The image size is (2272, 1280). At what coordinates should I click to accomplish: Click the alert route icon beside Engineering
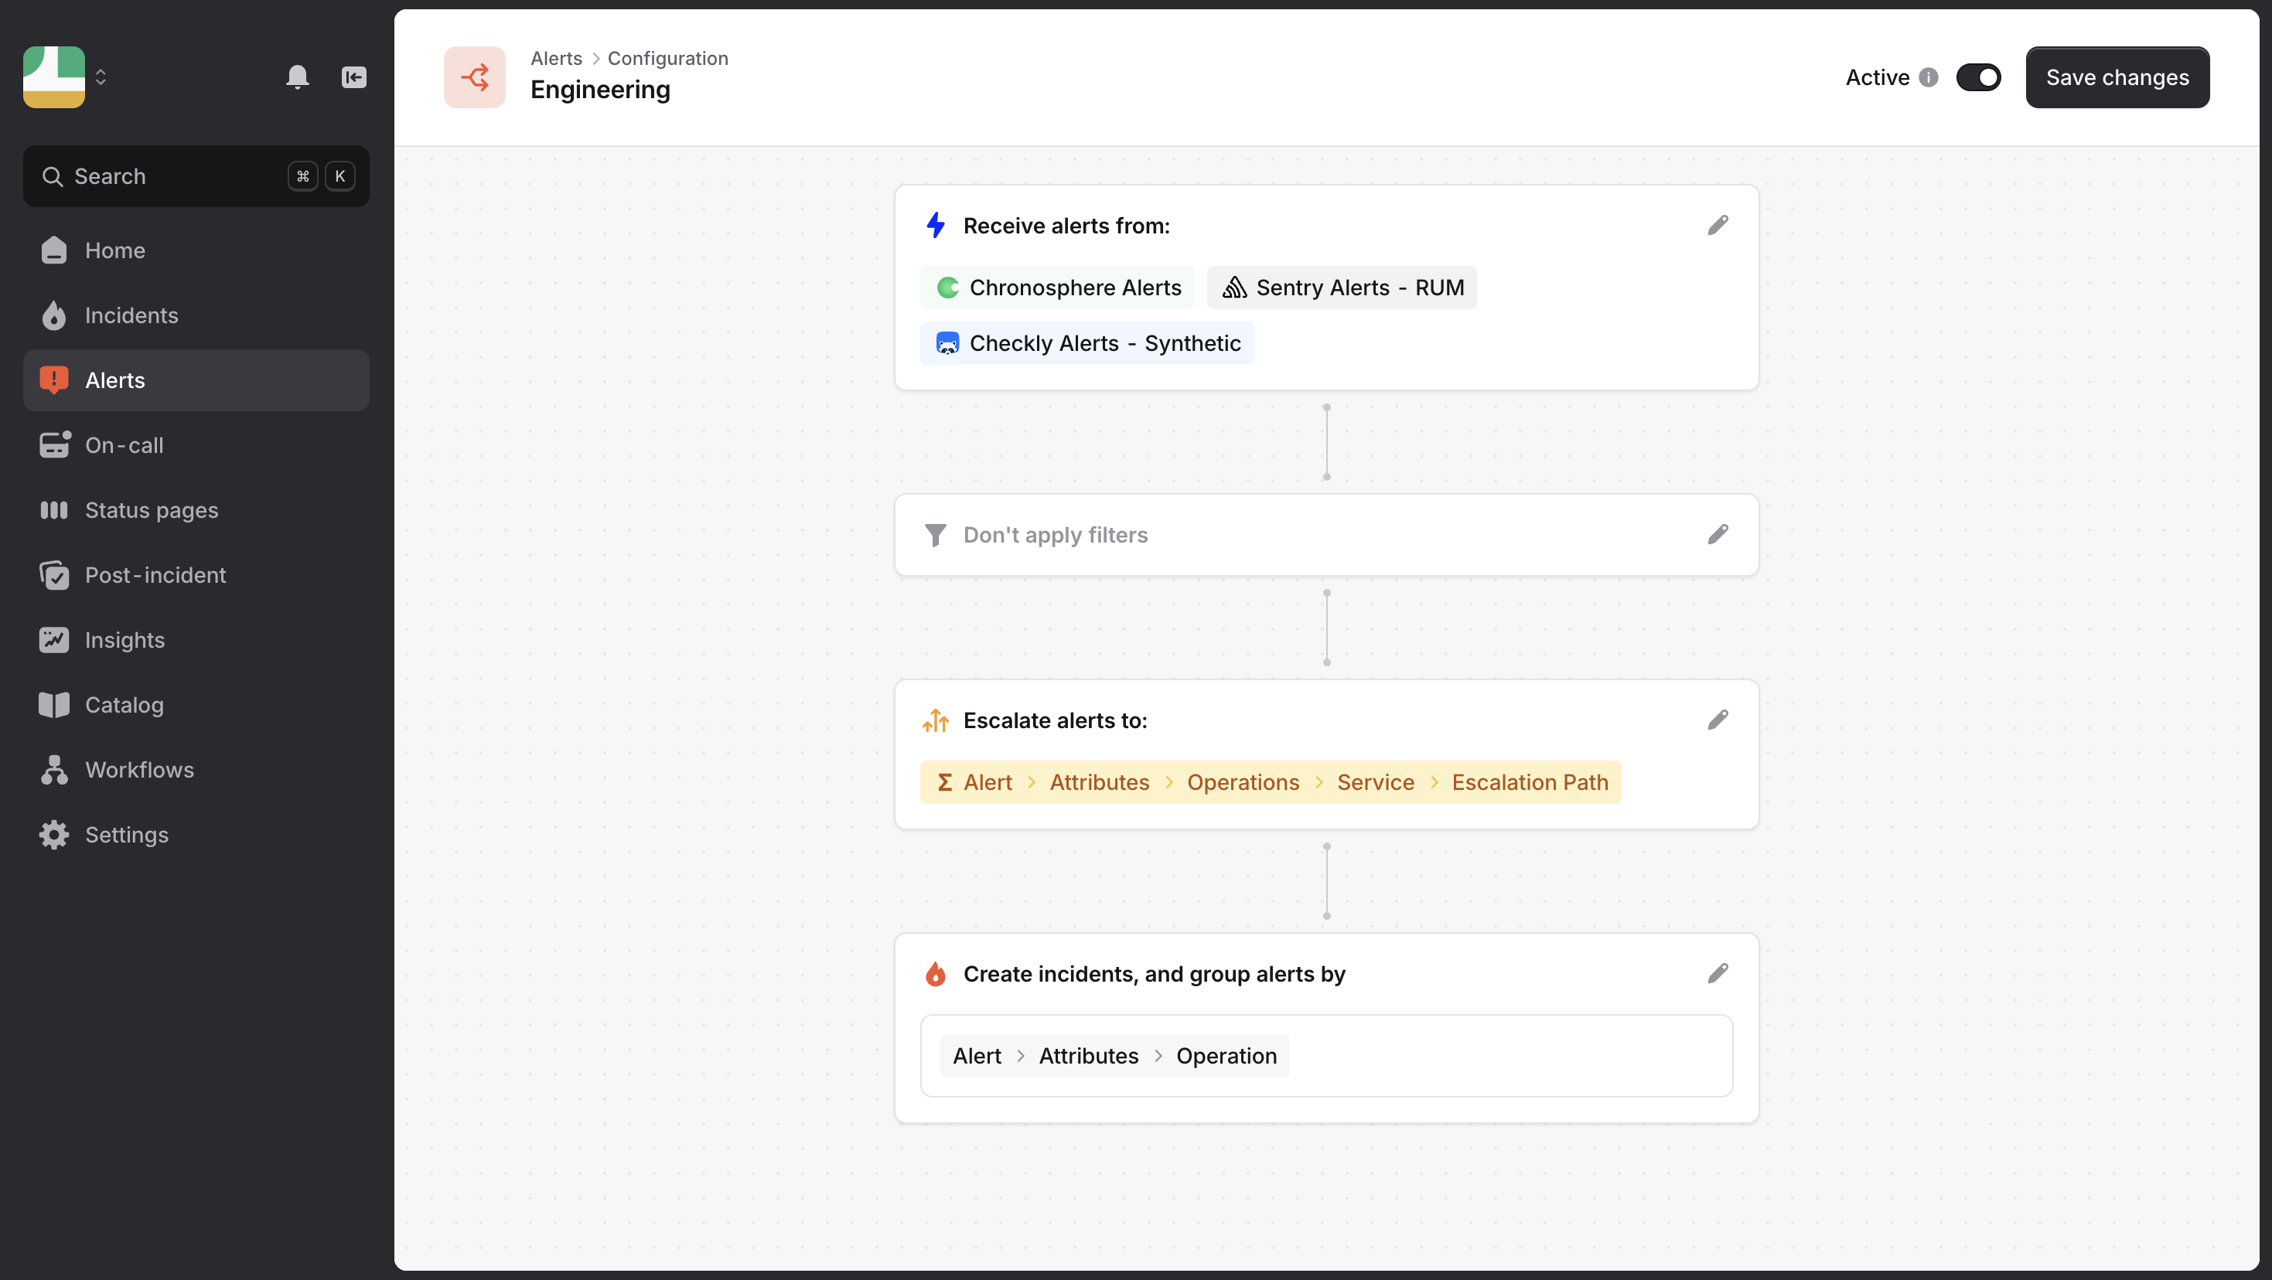coord(475,77)
